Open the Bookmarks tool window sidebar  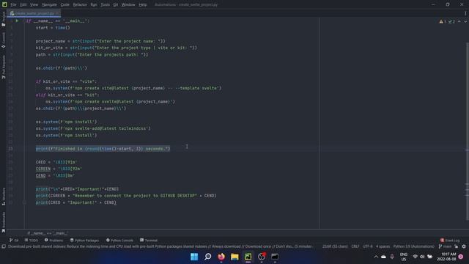click(3, 222)
